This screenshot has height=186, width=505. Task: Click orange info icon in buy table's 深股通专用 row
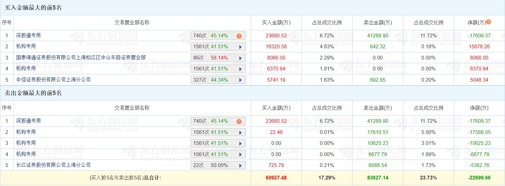tap(239, 36)
